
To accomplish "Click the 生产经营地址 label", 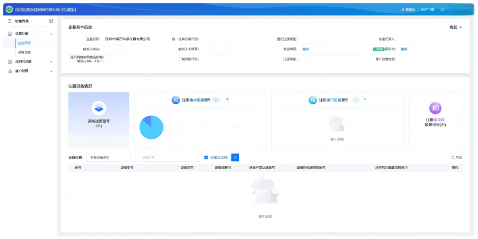I will tap(385, 59).
